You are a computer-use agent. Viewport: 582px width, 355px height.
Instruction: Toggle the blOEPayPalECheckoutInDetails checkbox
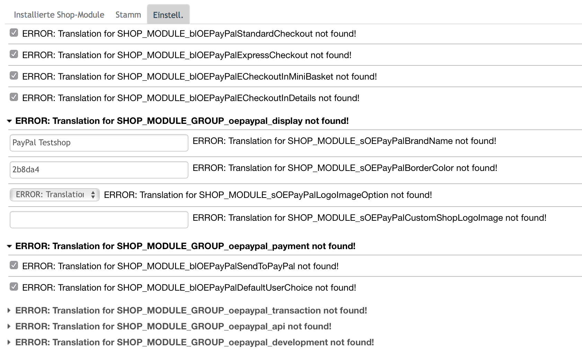[14, 97]
